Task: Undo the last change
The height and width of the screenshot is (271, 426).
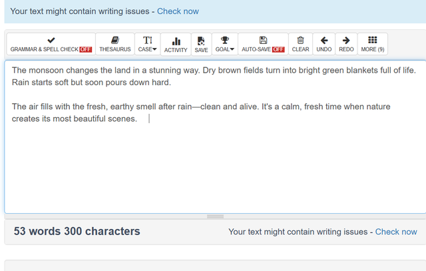Action: (324, 45)
